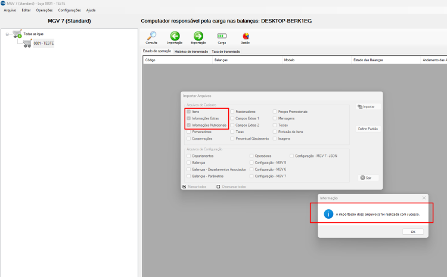Select the Todas as lojas cart icon

click(17, 34)
